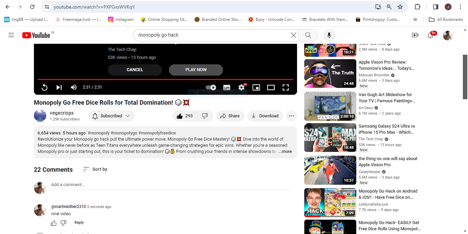468x234 pixels.
Task: Open Samsung Galaxy S24 Ultra video thumbnail
Action: pyautogui.click(x=330, y=138)
